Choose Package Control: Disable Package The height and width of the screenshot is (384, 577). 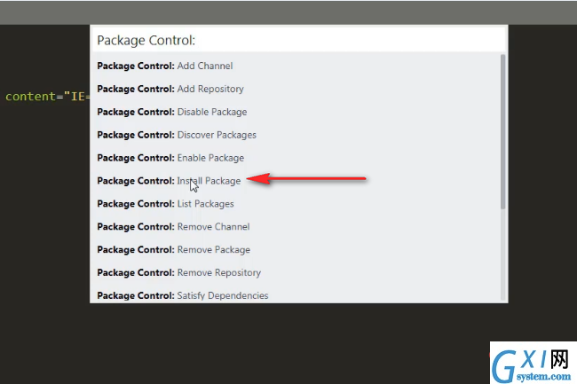[296, 112]
